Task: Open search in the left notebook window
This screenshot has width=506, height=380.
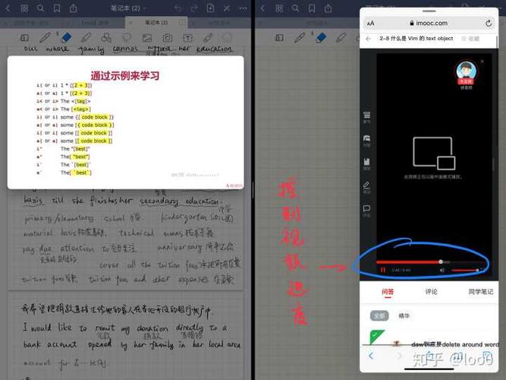Action: pos(40,8)
